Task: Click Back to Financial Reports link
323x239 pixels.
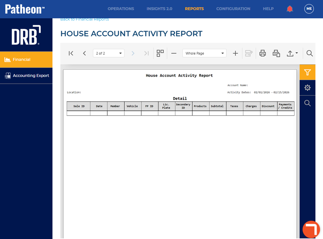Action: coord(84,19)
